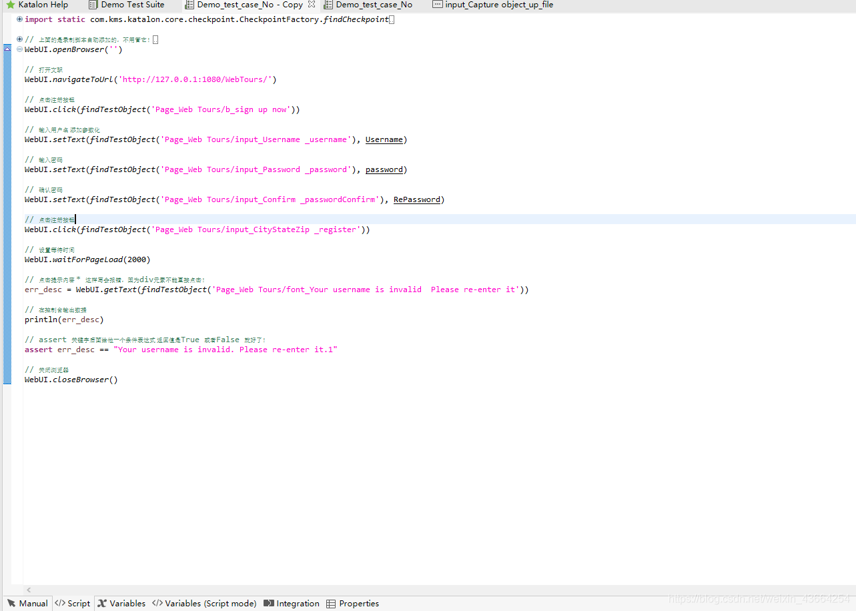Viewport: 856px width, 611px height.
Task: Click the input_Password _password object string
Action: tap(256, 169)
